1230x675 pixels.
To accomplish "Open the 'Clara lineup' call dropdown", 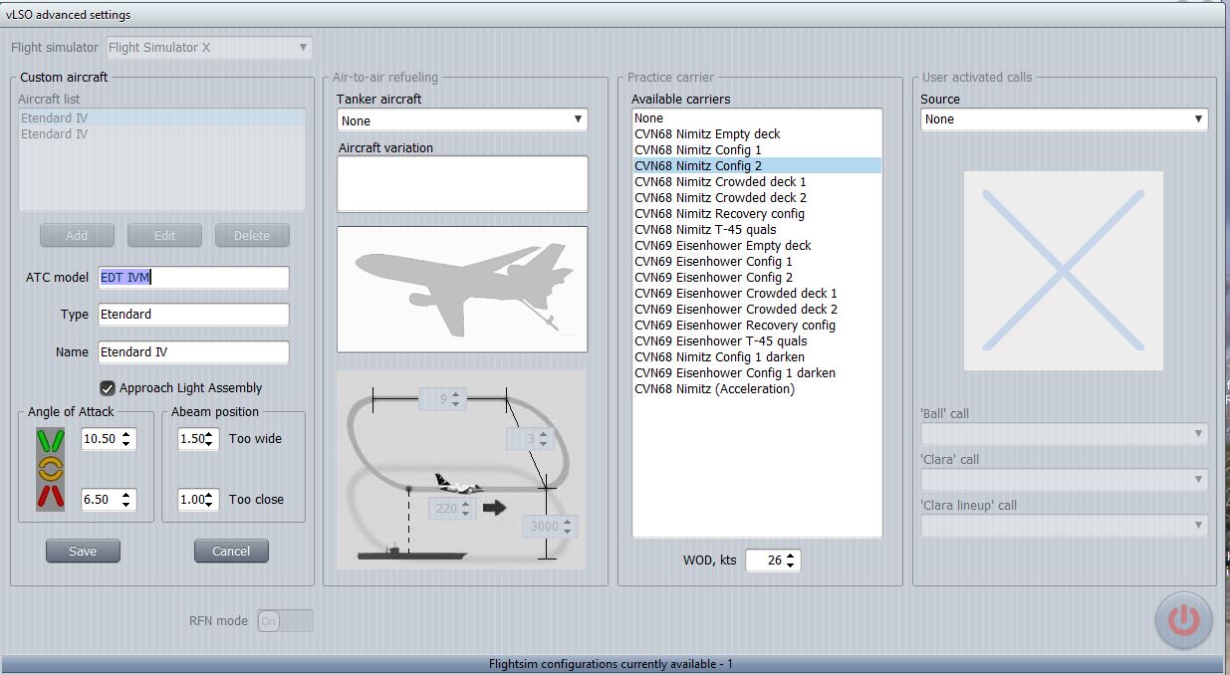I will coord(1064,525).
